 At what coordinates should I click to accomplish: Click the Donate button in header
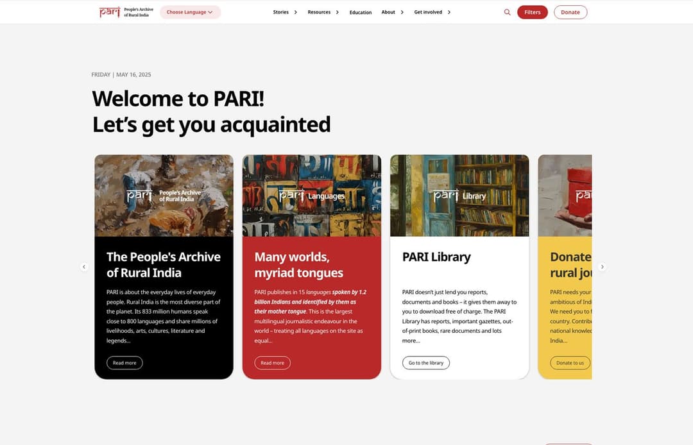pos(570,12)
